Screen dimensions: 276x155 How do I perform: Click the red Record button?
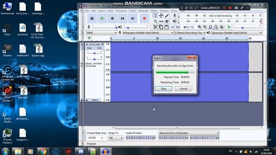point(144,18)
